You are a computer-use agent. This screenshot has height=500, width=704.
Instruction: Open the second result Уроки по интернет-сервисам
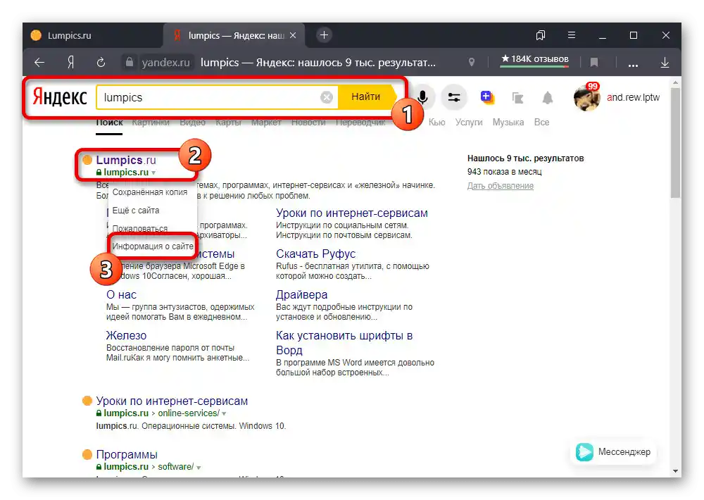172,401
